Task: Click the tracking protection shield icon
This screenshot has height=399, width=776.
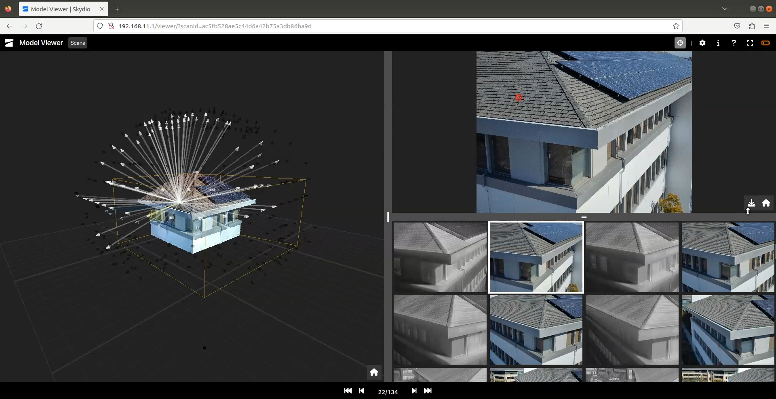Action: [x=100, y=26]
